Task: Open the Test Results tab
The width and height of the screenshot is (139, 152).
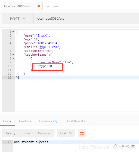Action: click(76, 121)
